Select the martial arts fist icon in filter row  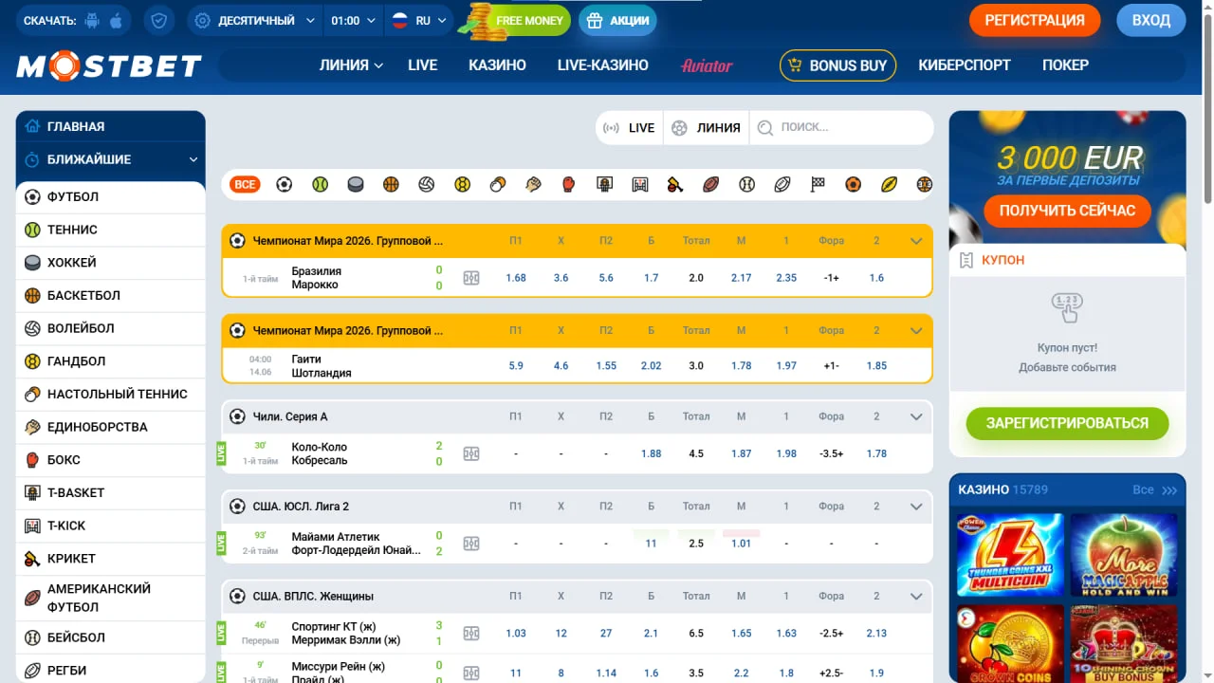(x=533, y=184)
